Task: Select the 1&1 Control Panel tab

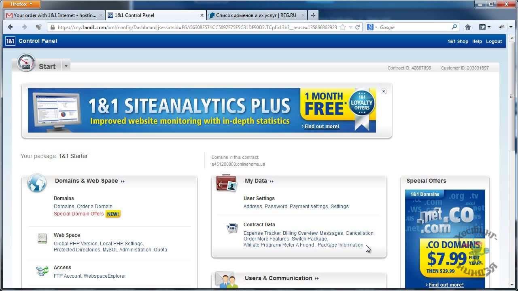Action: point(155,15)
